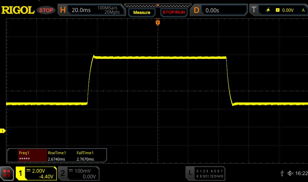
Task: Select the 0.00V trigger level value
Action: [x=288, y=10]
